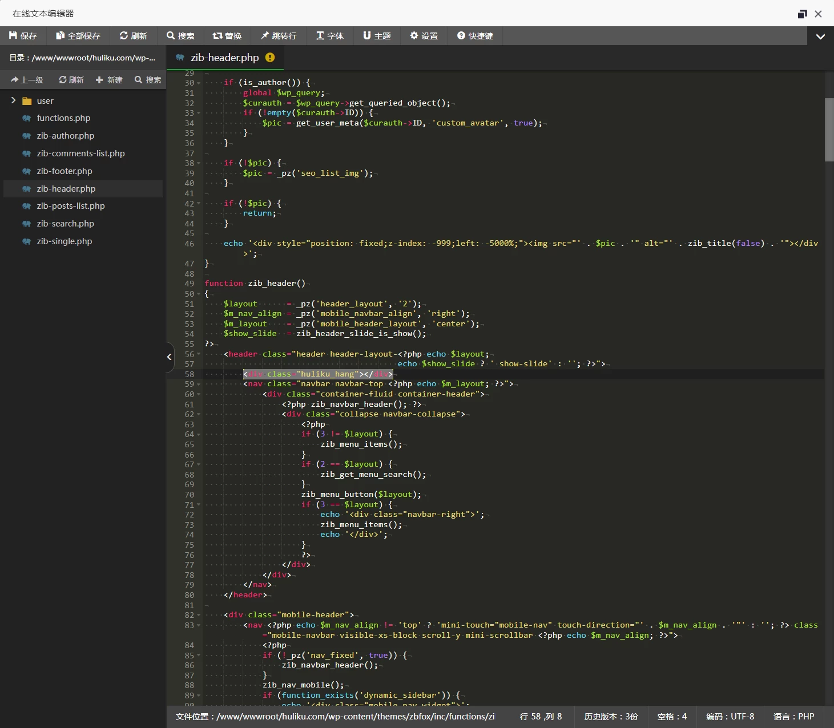Collapse the file sidebar panel
Screen dimensions: 834x728
coord(170,357)
